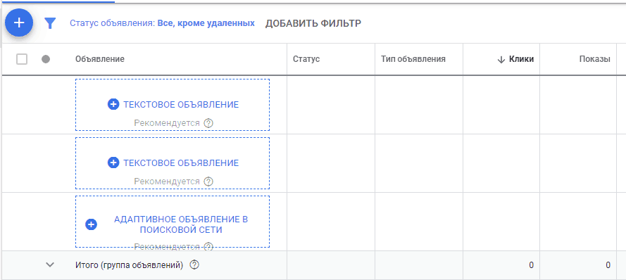Click the blue plus create ad button

pyautogui.click(x=19, y=23)
